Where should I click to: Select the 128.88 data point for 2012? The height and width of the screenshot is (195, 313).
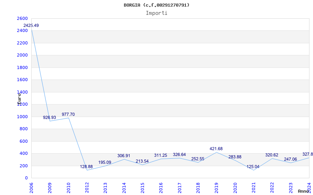tap(86, 167)
